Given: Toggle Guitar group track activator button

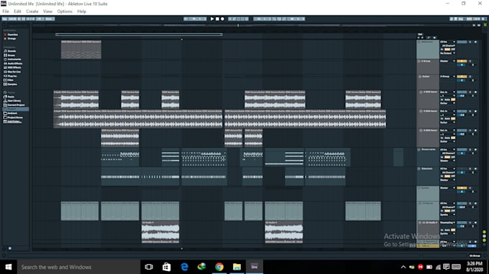Looking at the screenshot, I should click(x=462, y=77).
